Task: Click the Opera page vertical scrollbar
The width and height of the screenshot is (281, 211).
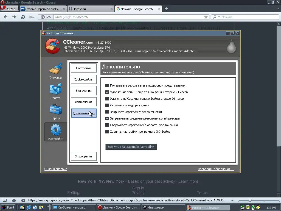Action: coord(279,109)
